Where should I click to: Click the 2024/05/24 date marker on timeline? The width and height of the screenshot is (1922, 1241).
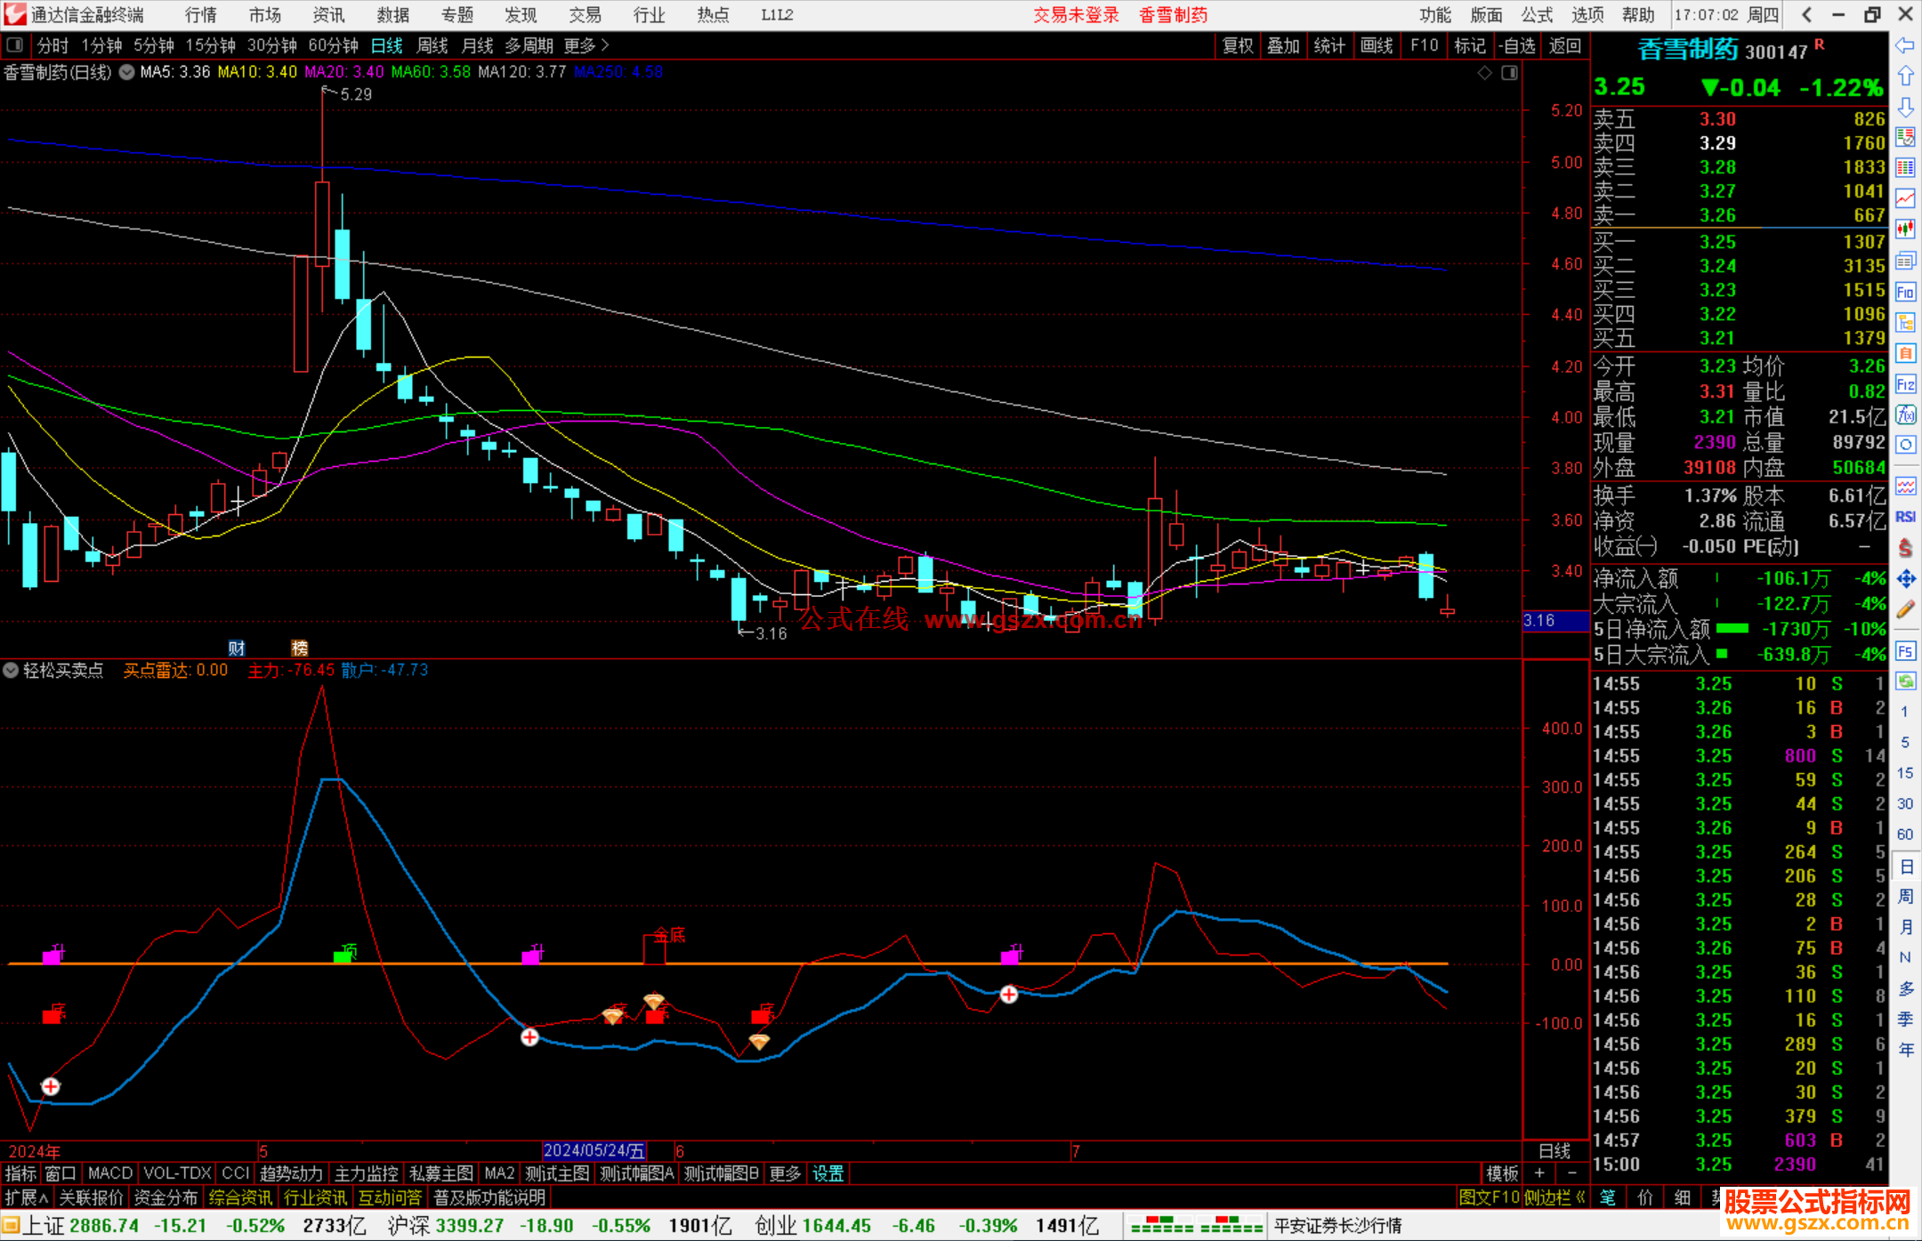pos(594,1150)
